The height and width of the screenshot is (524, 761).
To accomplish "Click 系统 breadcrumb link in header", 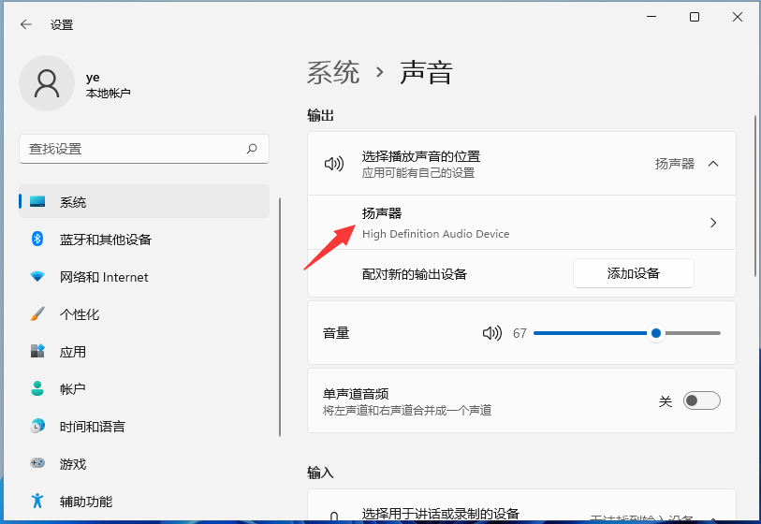I will (x=333, y=73).
